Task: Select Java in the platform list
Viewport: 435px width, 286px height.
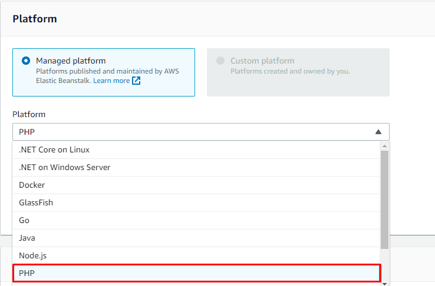Action: click(196, 238)
